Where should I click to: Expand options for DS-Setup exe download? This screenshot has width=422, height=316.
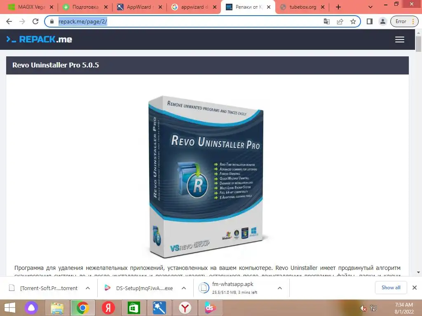point(184,288)
